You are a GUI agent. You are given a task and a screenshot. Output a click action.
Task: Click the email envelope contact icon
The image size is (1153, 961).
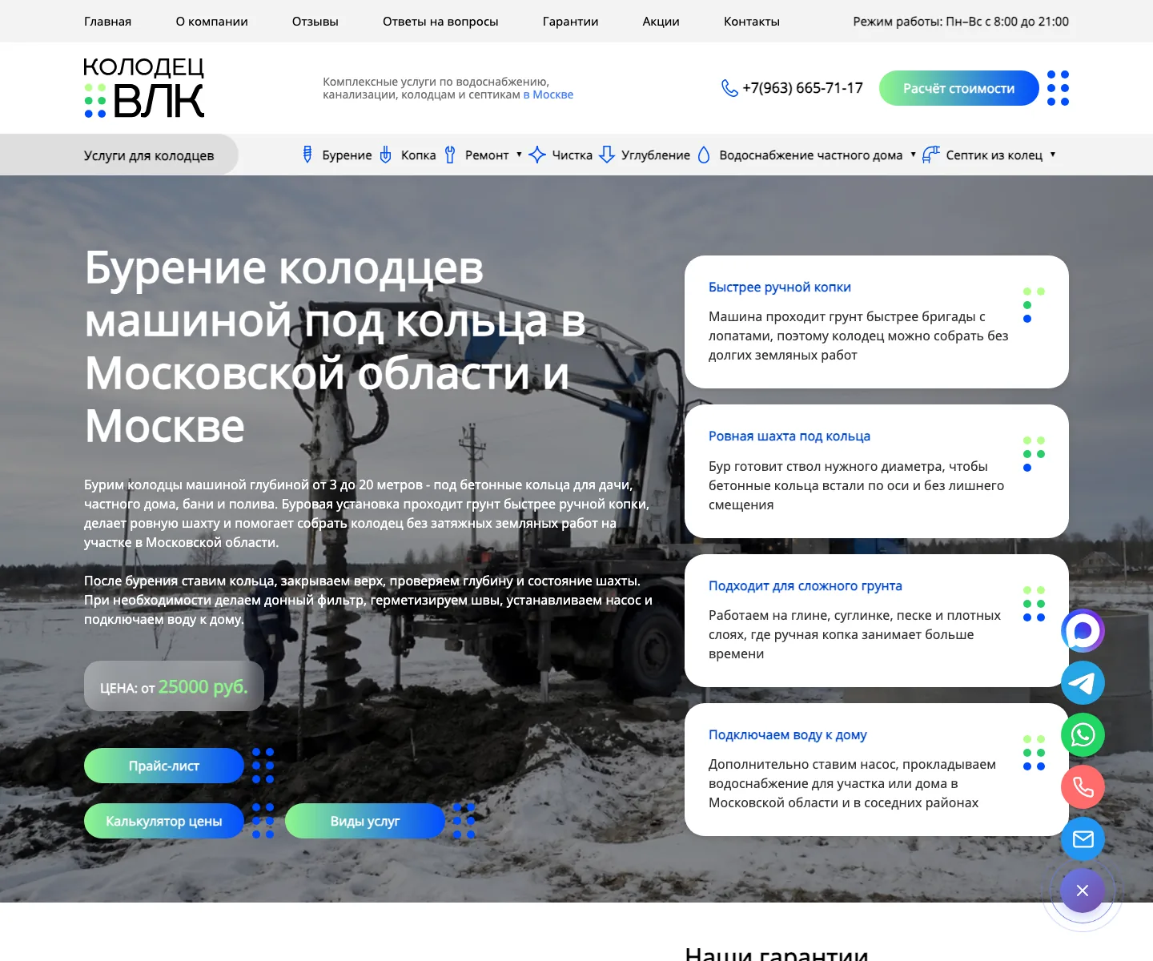pyautogui.click(x=1083, y=839)
